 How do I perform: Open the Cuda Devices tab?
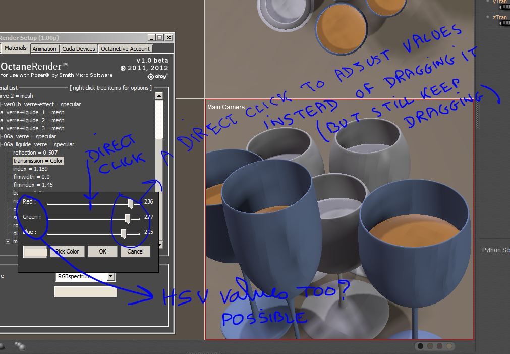78,49
